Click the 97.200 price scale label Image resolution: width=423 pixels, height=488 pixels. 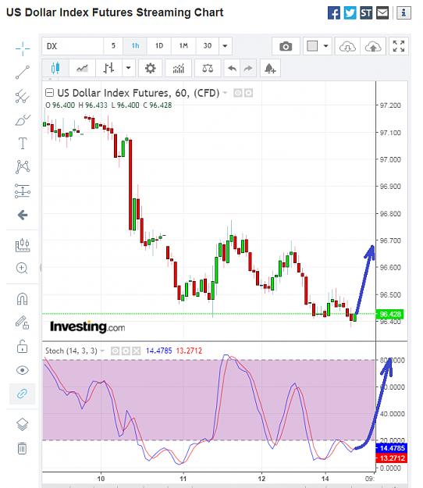click(x=390, y=105)
